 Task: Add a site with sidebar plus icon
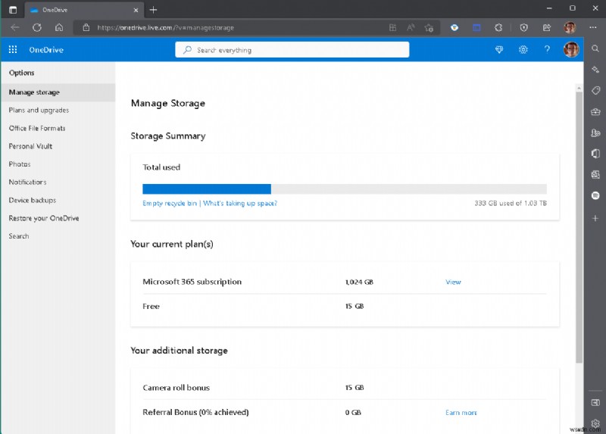point(595,218)
